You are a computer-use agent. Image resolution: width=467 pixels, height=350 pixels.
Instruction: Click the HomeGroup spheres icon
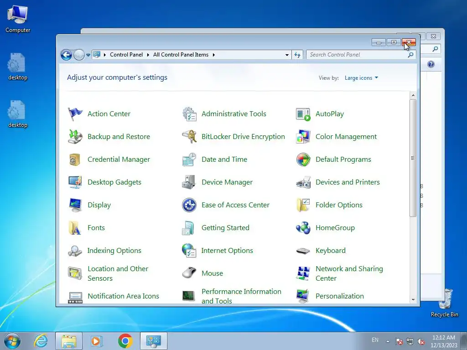click(x=303, y=228)
